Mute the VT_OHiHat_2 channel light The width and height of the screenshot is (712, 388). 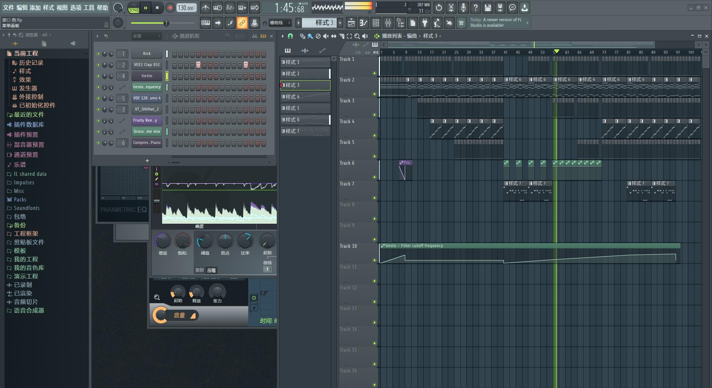pyautogui.click(x=98, y=109)
